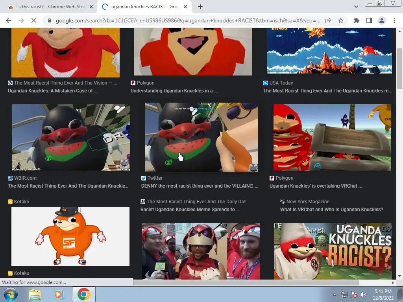Bookmark this page with star

[x=341, y=20]
